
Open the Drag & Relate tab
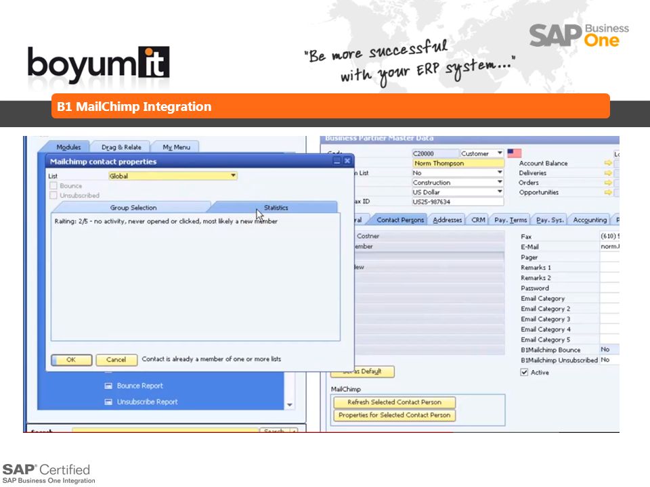pos(121,147)
